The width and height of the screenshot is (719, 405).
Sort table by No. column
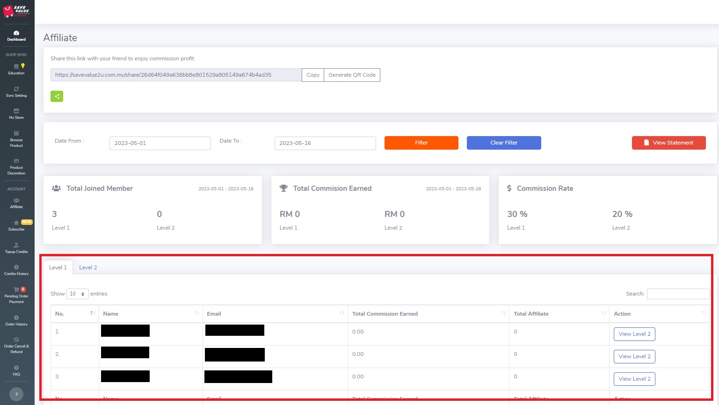75,314
